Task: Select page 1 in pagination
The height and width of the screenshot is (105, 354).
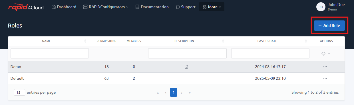Action: pos(174,92)
